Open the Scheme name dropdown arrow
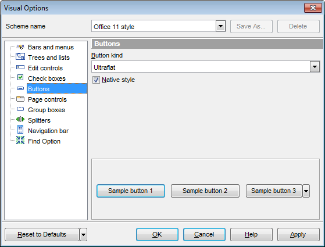This screenshot has width=325, height=247. point(220,26)
